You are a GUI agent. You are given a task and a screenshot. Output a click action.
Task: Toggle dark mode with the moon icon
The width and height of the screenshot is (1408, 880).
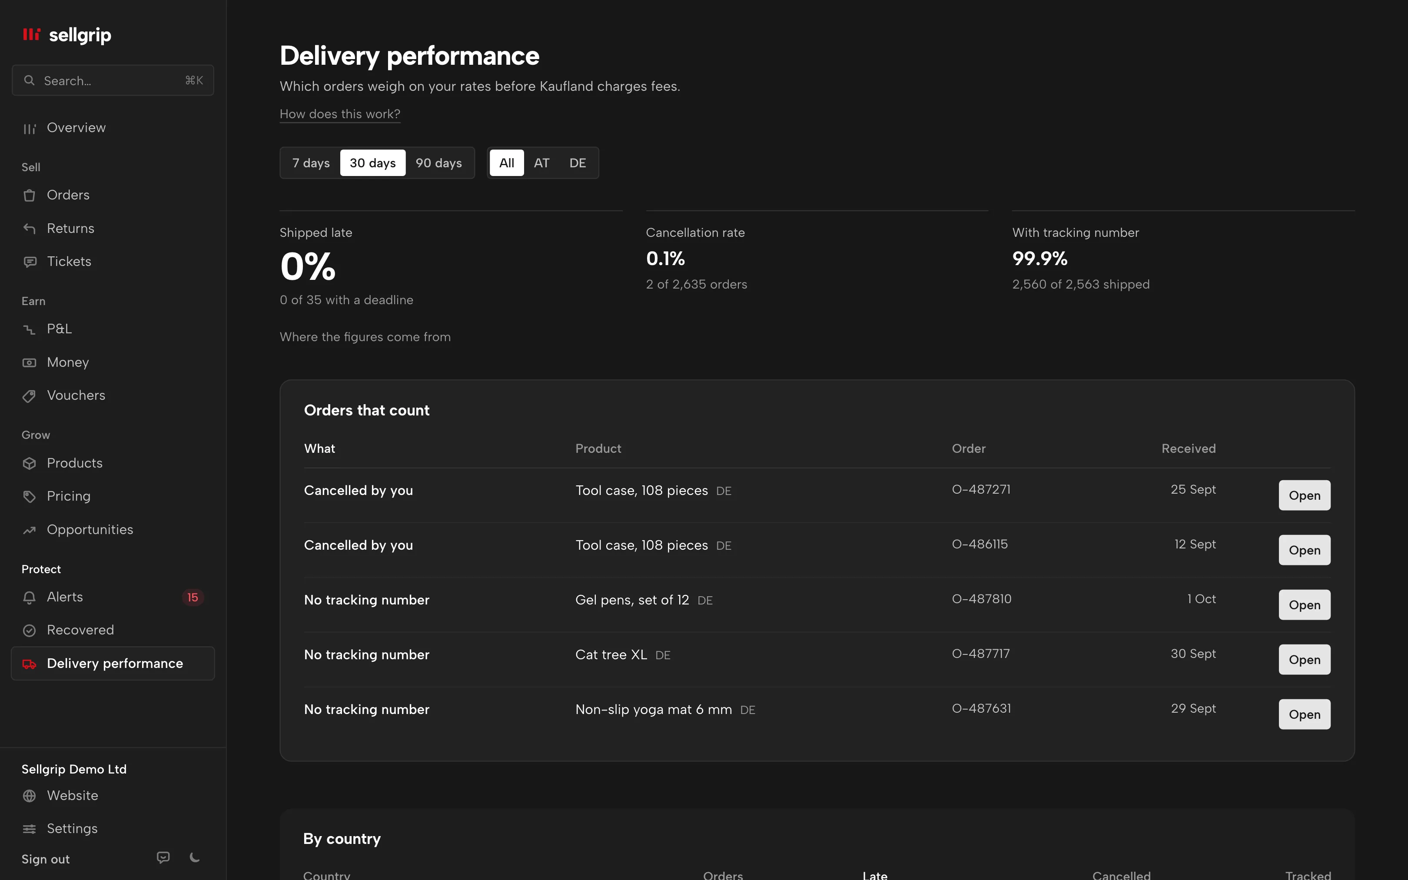click(195, 857)
